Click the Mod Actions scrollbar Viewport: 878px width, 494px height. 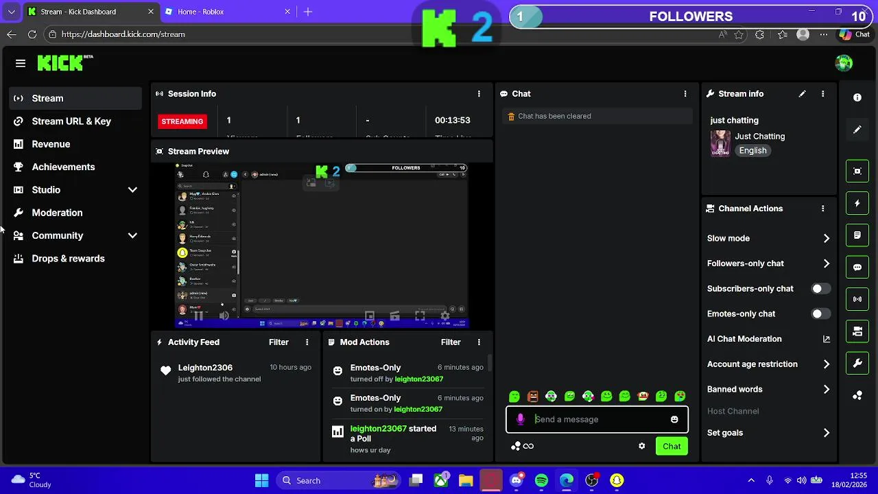[x=490, y=362]
